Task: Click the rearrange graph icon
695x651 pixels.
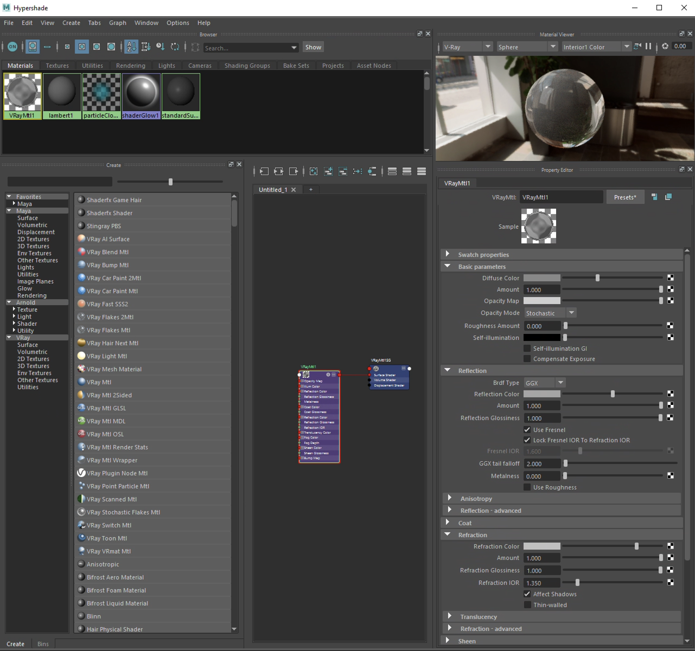Action: tap(357, 172)
